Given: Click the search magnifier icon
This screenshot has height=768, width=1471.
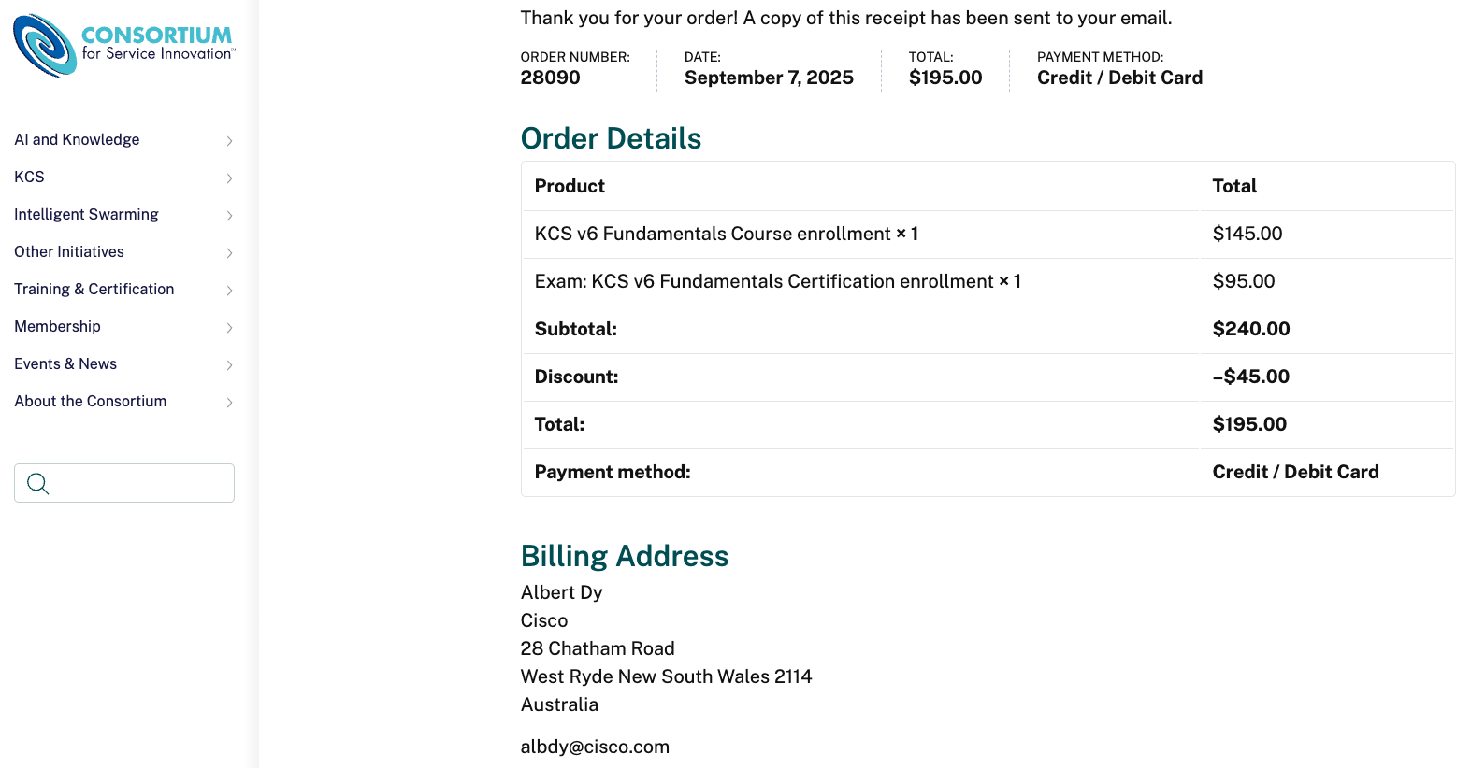Looking at the screenshot, I should 37,483.
